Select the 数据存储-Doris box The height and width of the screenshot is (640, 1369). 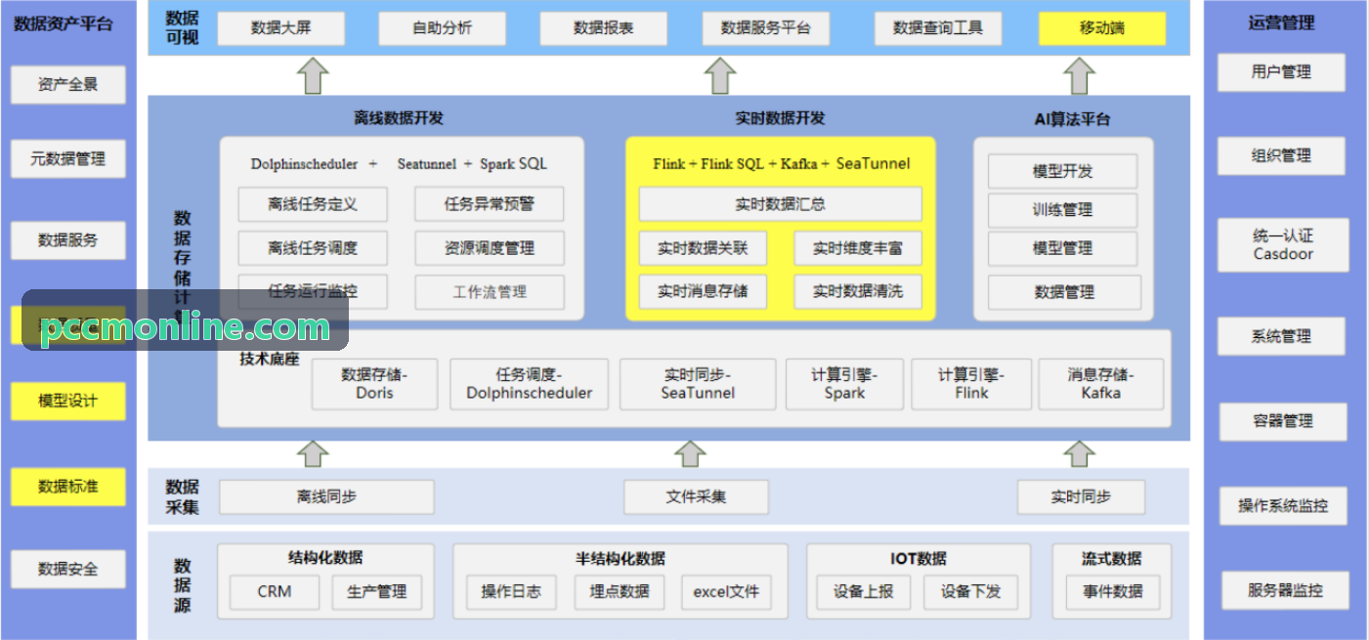375,384
